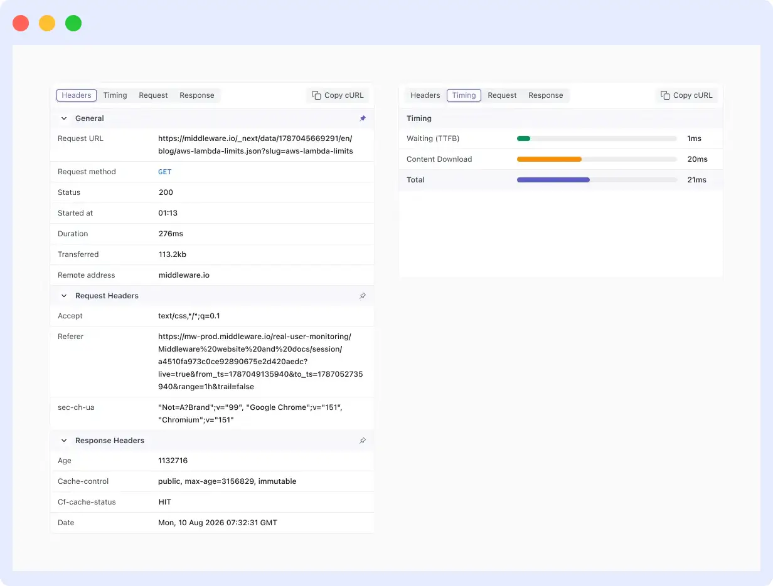Click the Request URL value
773x586 pixels.
click(x=255, y=145)
